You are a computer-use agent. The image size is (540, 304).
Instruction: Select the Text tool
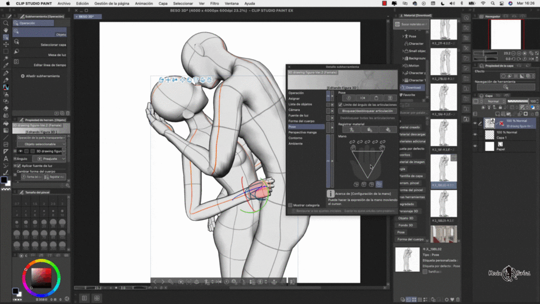pyautogui.click(x=6, y=159)
